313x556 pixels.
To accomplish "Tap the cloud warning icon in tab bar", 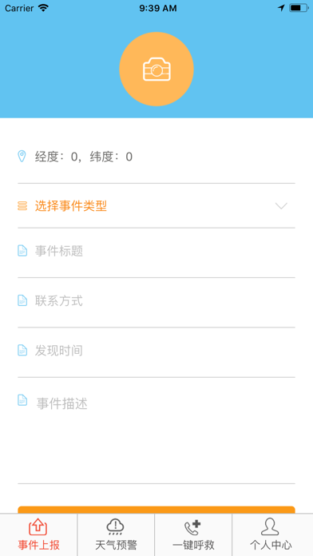I will 116,527.
